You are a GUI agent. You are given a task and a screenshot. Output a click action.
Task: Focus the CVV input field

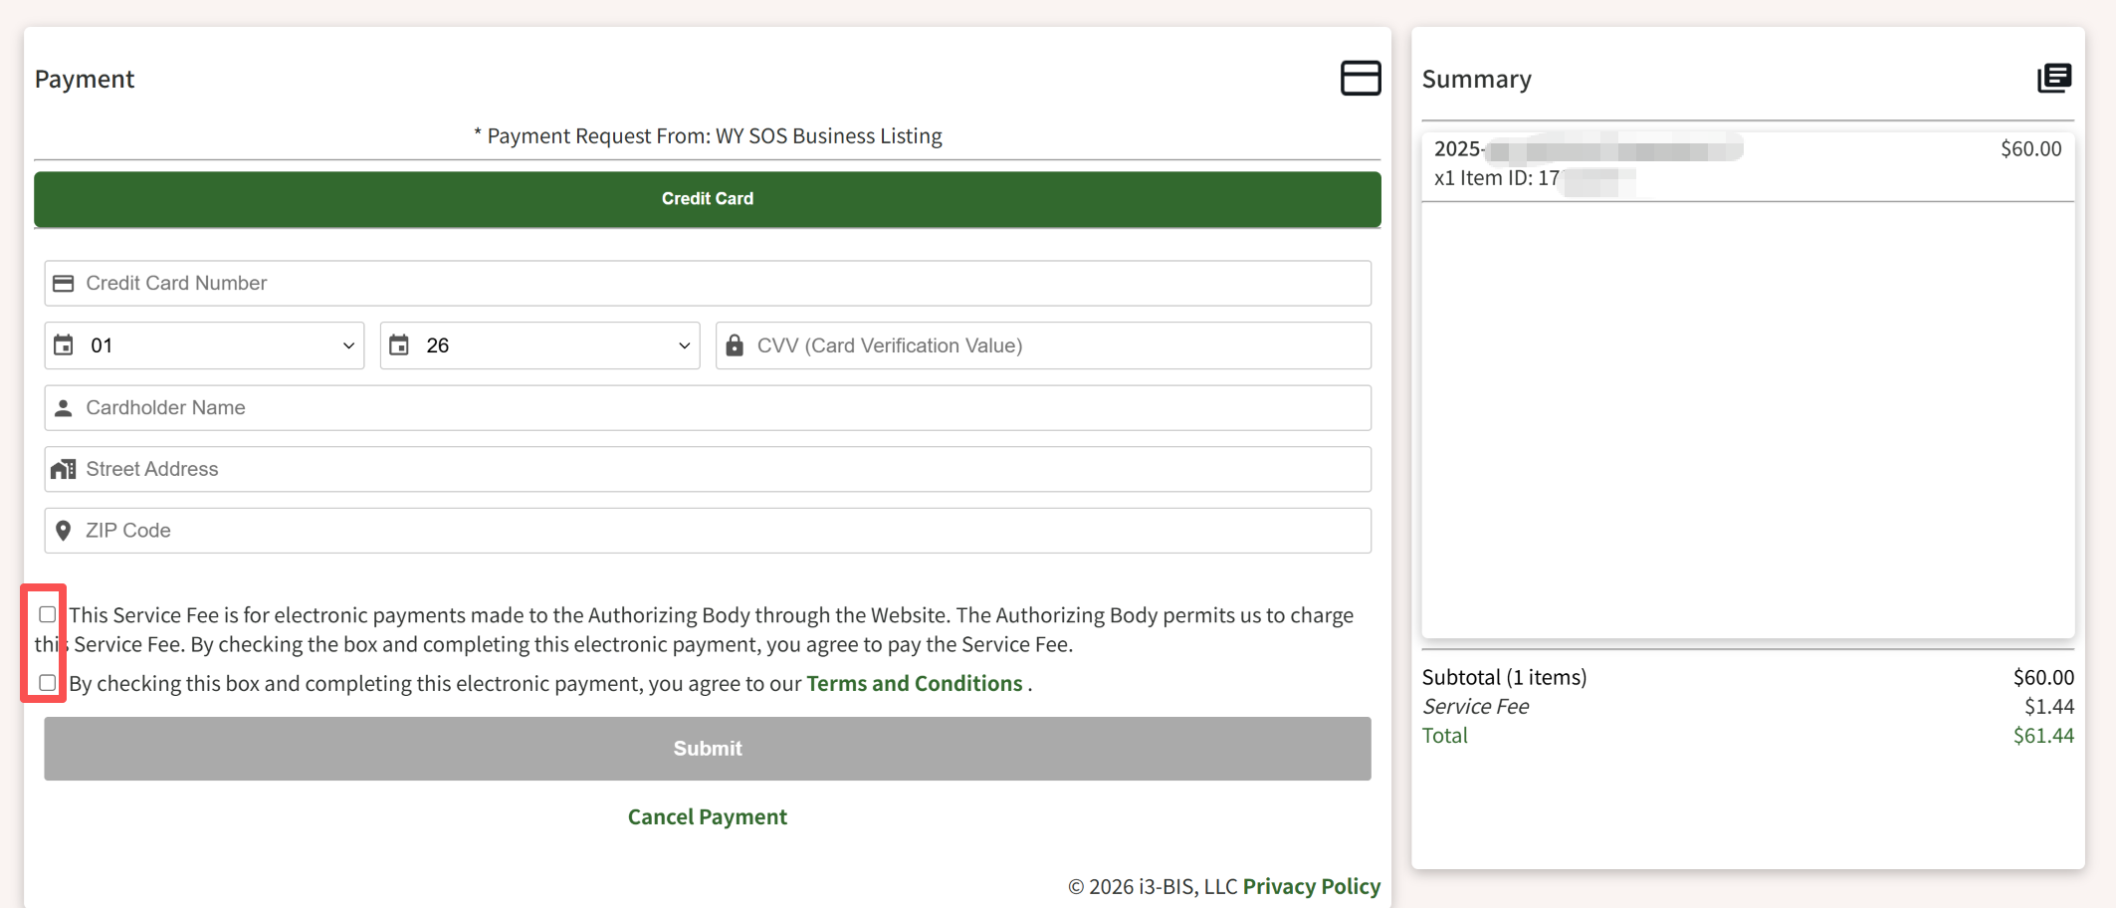click(1043, 345)
